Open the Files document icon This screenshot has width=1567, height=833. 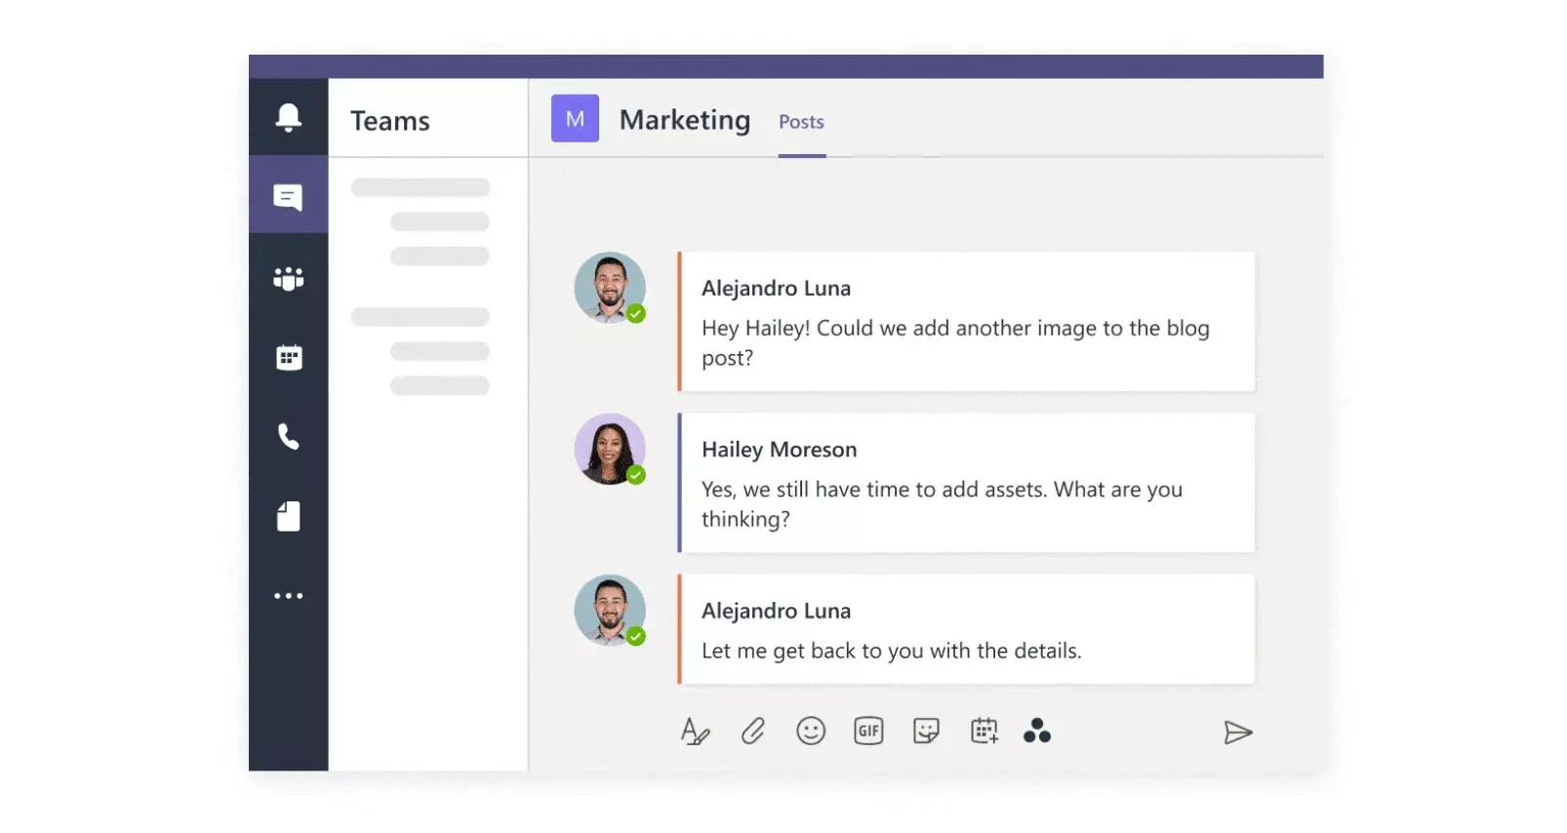tap(288, 516)
